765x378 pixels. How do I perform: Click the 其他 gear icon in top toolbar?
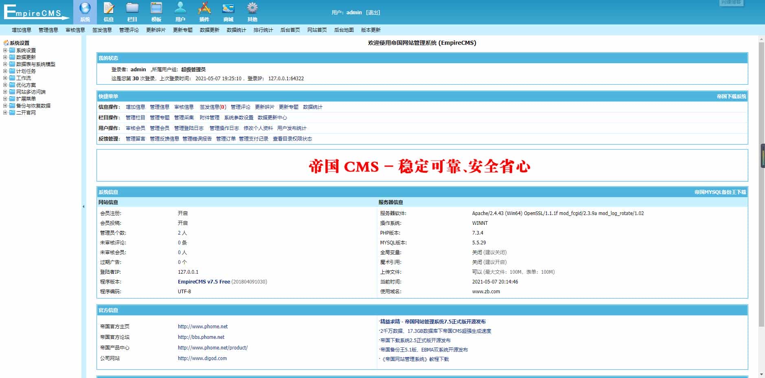[x=252, y=7]
